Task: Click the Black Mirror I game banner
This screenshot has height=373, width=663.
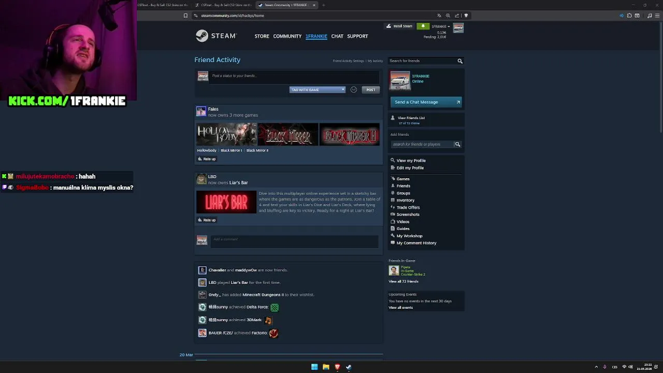Action: (x=288, y=134)
